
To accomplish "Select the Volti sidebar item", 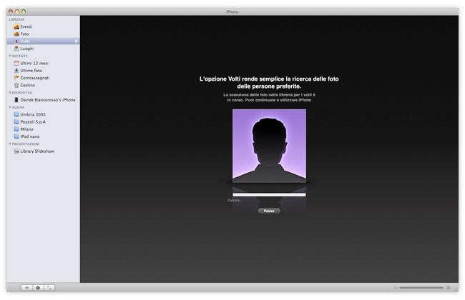I will coord(44,41).
